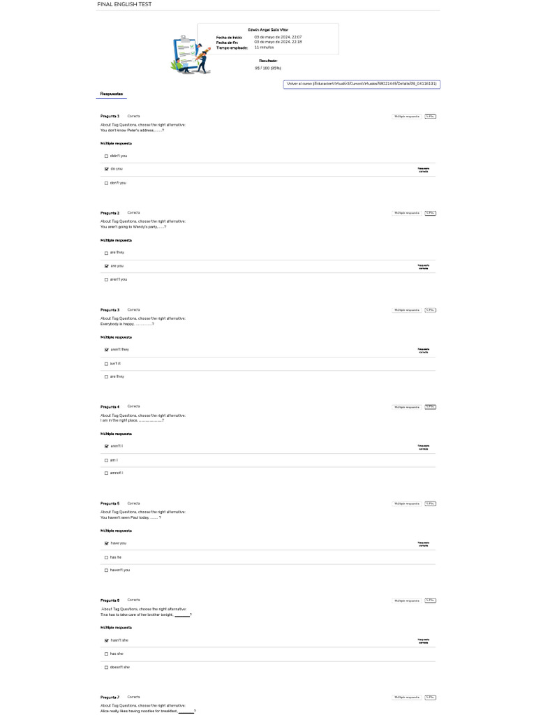The image size is (536, 715).
Task: Click Pregunta 1's Múltiple respuesta badge
Action: click(x=407, y=116)
